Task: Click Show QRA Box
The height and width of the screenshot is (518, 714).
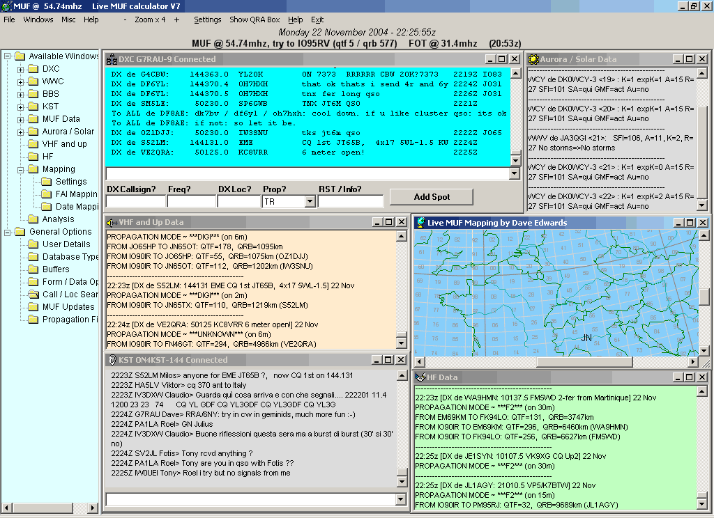Action: point(254,19)
